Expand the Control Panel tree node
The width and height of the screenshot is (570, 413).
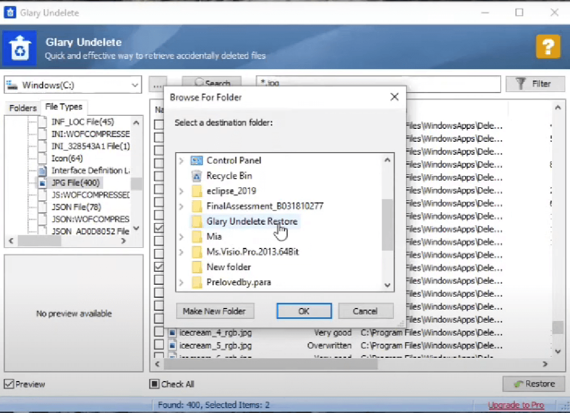tap(181, 160)
